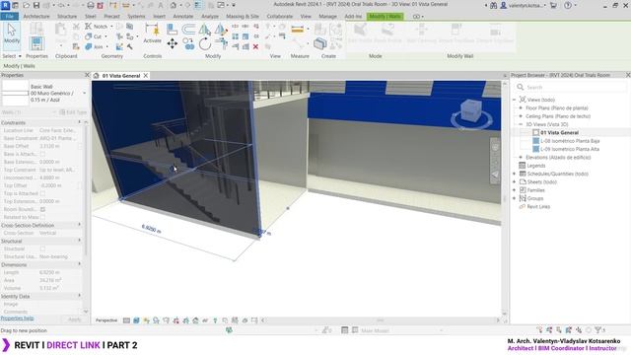Toggle Select Pinned Elements icon in status bar
Viewport: 631px width, 355px height.
559,330
